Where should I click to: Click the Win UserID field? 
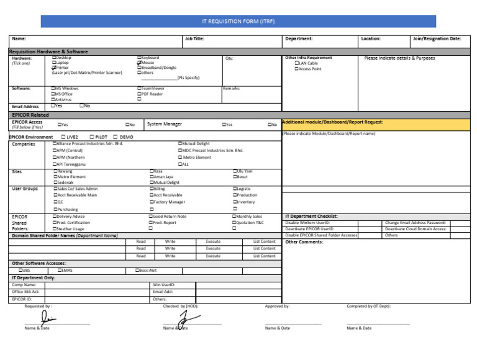click(238, 285)
